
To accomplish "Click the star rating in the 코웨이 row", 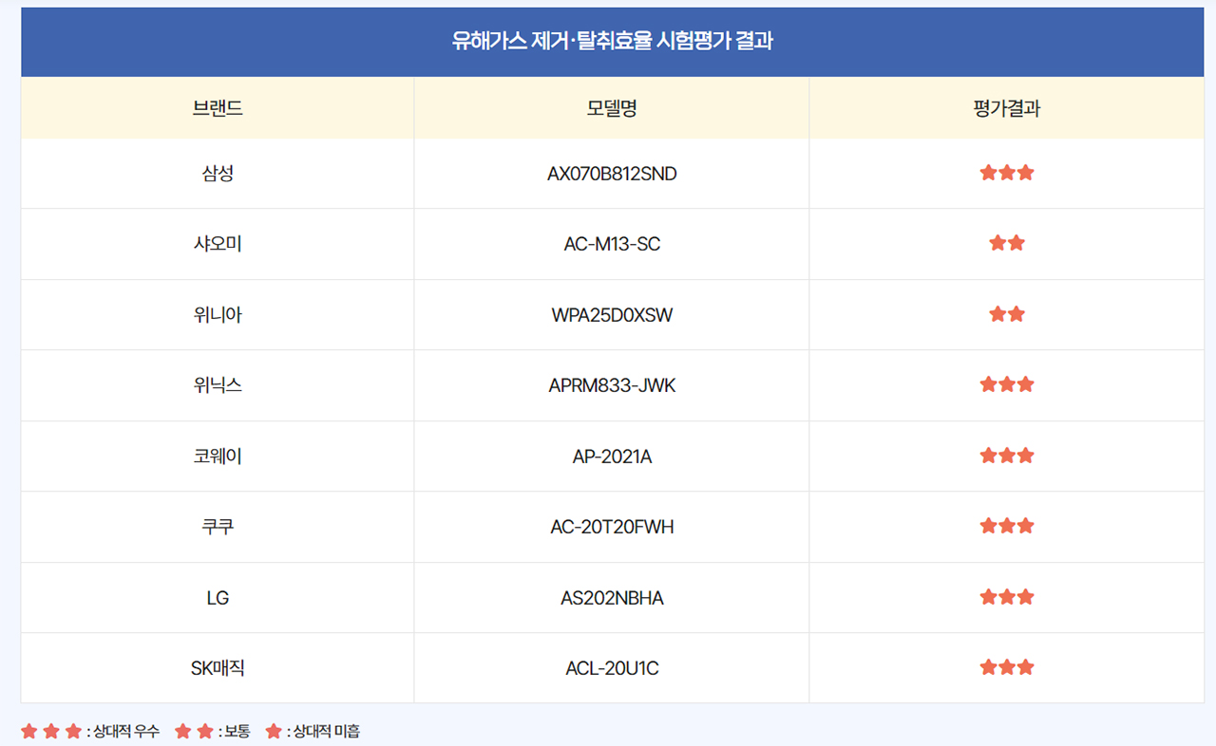I will click(1007, 456).
